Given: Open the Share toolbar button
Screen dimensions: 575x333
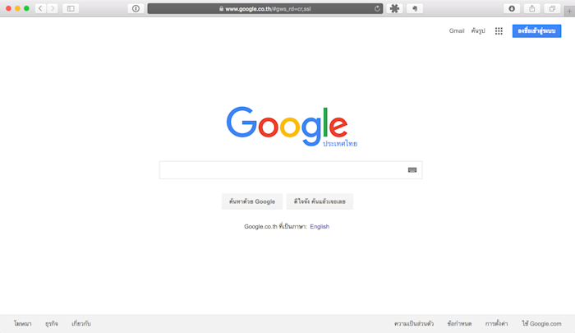Looking at the screenshot, I should 531,8.
